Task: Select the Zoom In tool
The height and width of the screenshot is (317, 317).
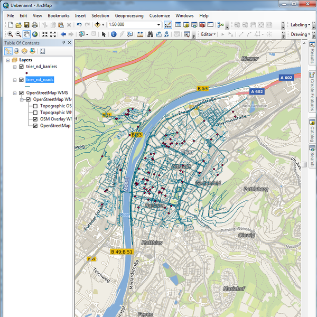Action: tap(10, 34)
